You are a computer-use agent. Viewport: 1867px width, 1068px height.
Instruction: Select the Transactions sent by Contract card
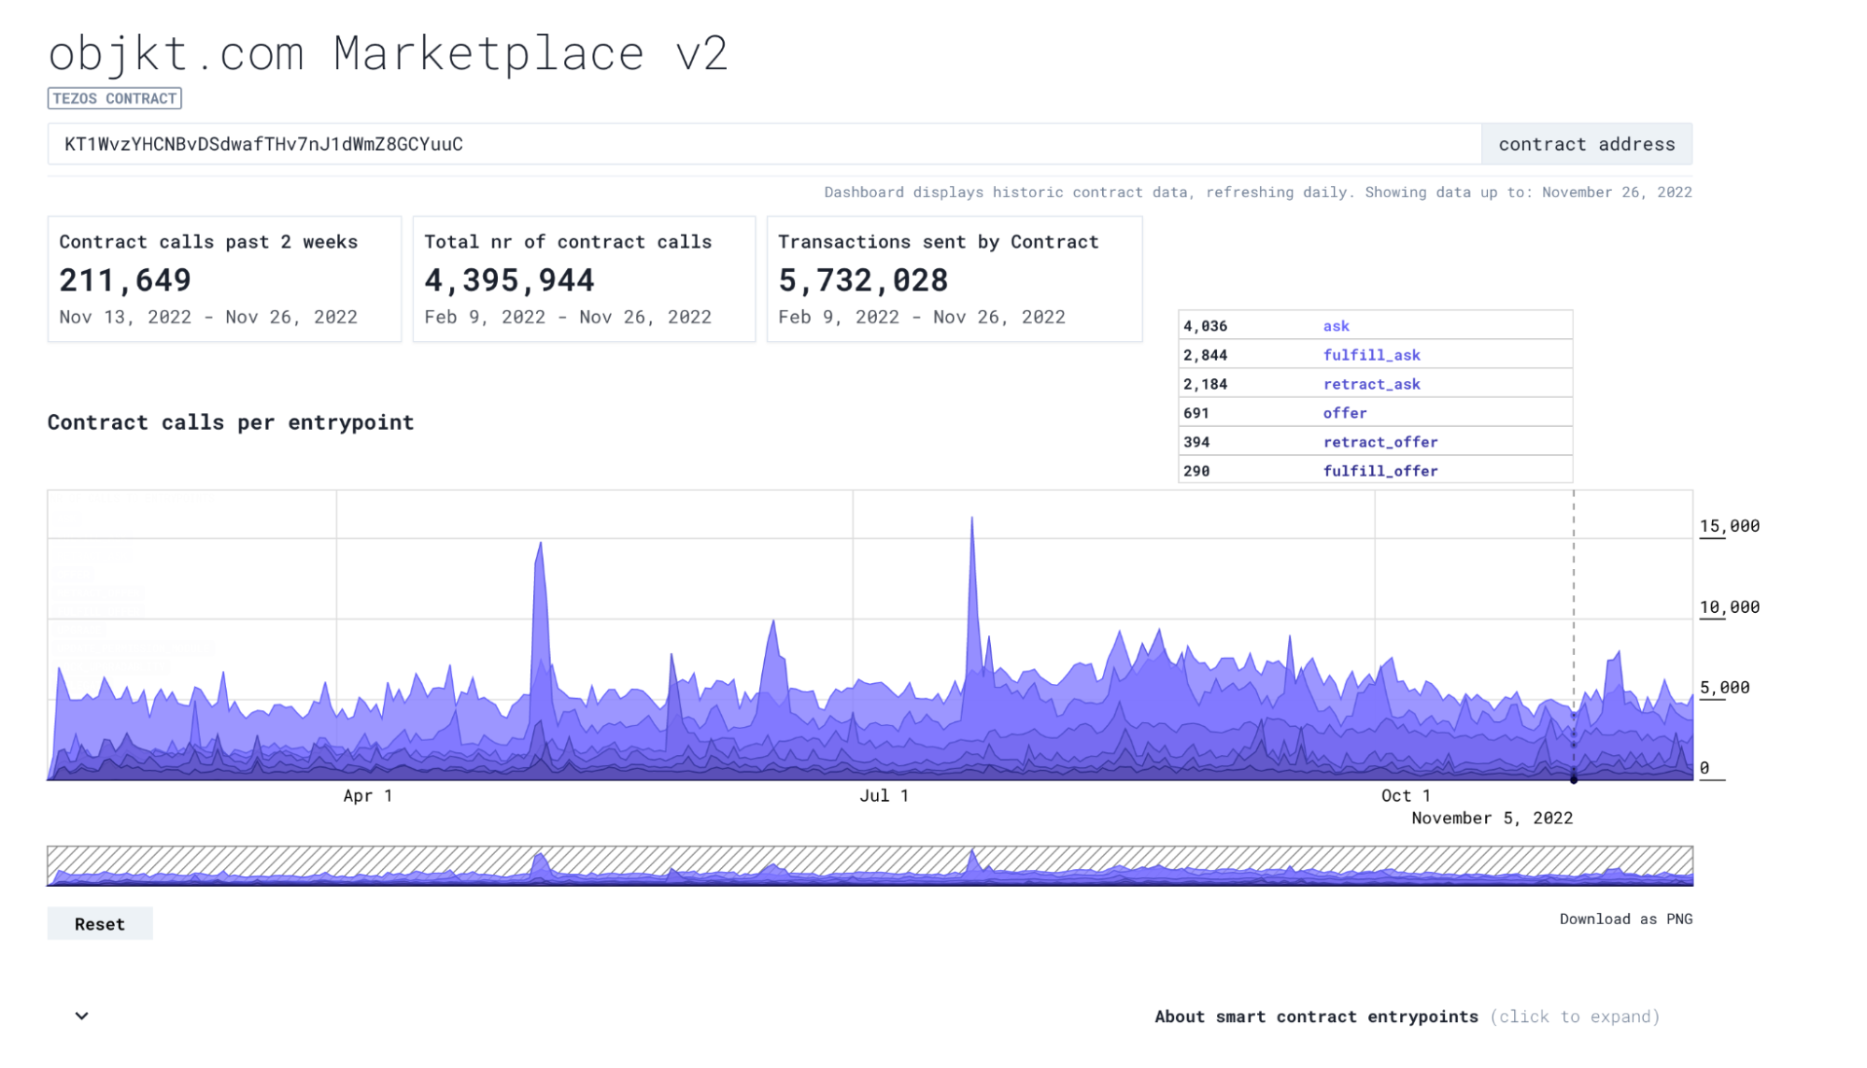(954, 278)
